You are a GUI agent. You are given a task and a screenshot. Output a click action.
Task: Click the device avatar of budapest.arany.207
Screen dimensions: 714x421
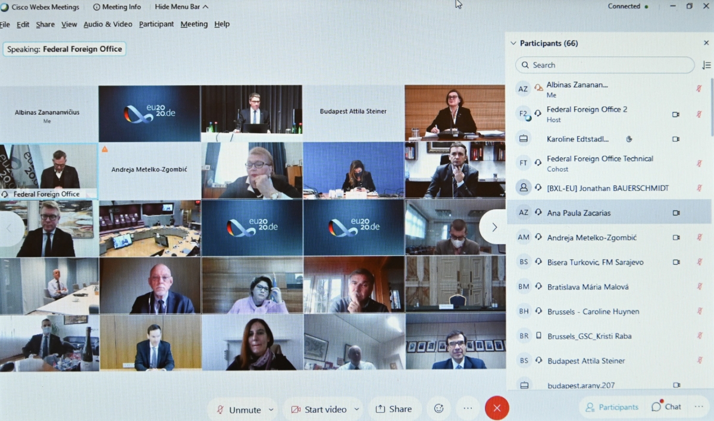click(523, 385)
